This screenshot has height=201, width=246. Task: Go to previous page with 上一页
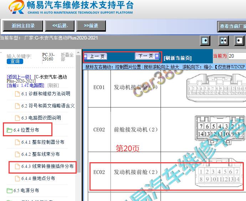[96, 56]
